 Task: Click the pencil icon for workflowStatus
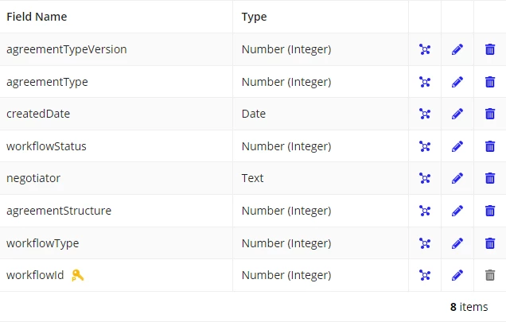coord(457,146)
